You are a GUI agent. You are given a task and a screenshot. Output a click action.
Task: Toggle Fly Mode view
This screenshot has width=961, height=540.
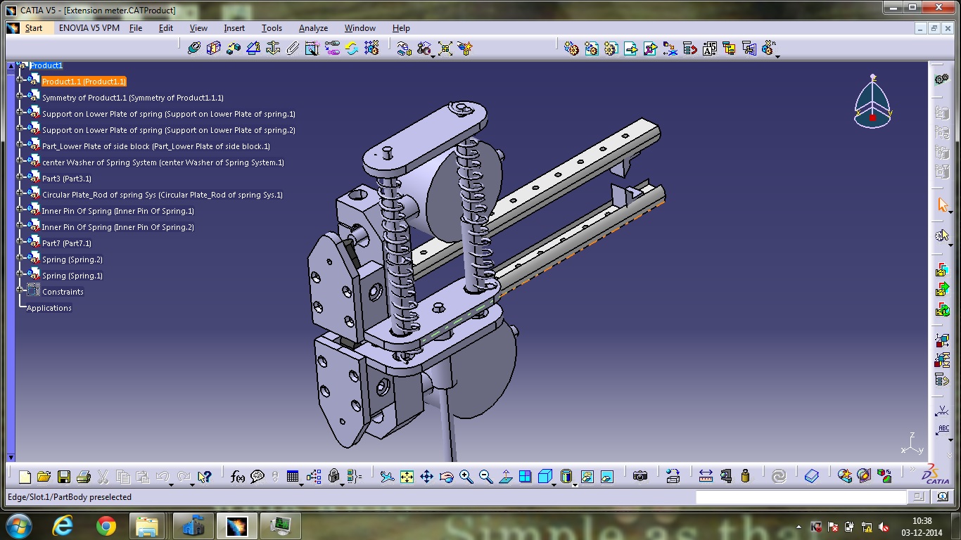(387, 476)
